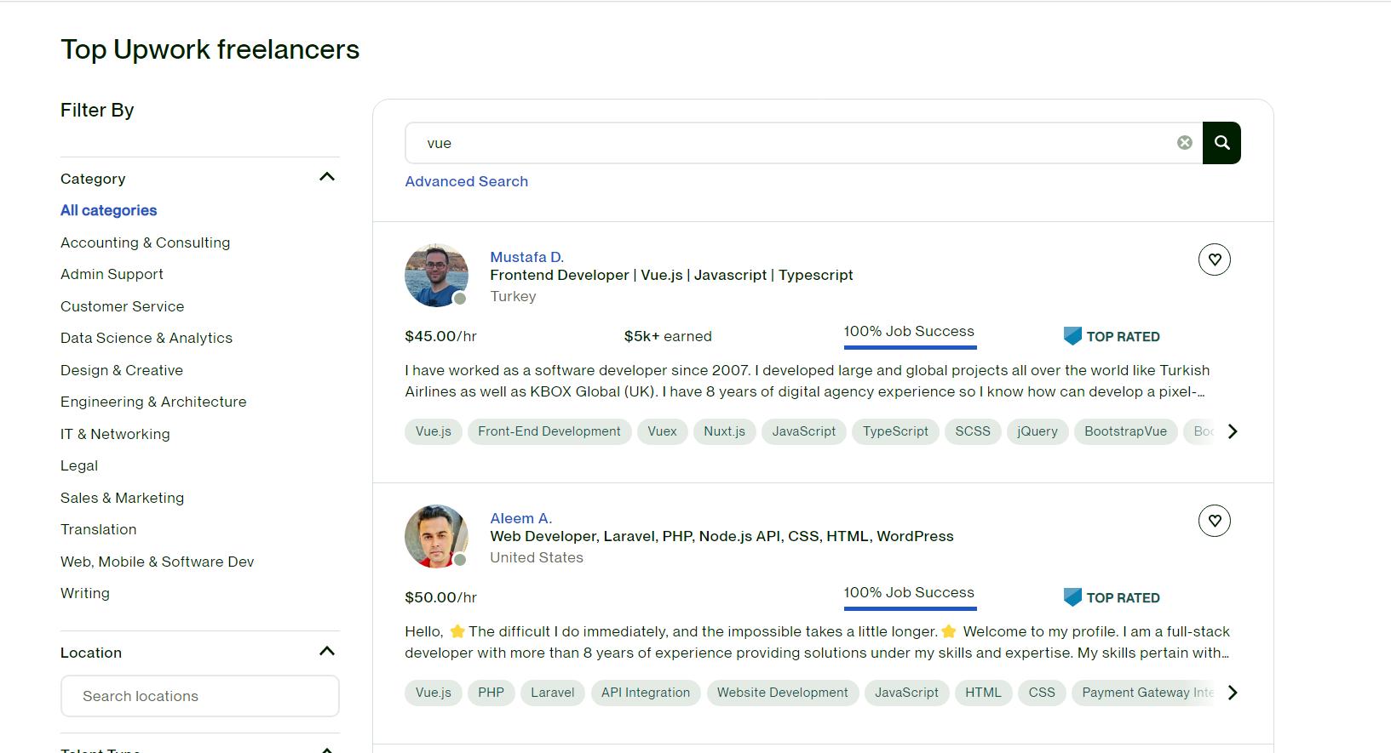Click the Search locations input field

[x=199, y=696]
